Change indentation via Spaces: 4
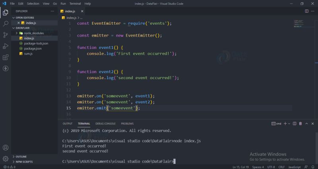318x169 pixels. pos(258,167)
